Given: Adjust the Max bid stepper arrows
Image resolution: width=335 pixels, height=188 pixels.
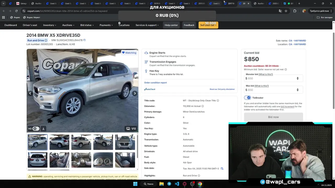Looking at the screenshot, I should (x=298, y=90).
